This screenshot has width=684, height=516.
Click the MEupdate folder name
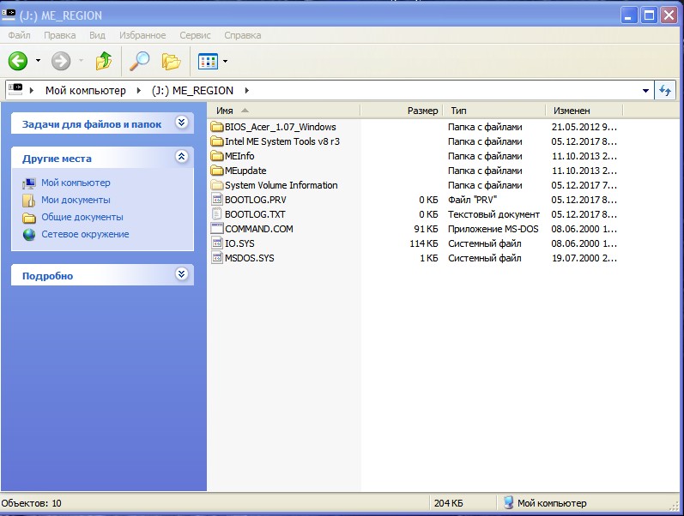point(245,171)
